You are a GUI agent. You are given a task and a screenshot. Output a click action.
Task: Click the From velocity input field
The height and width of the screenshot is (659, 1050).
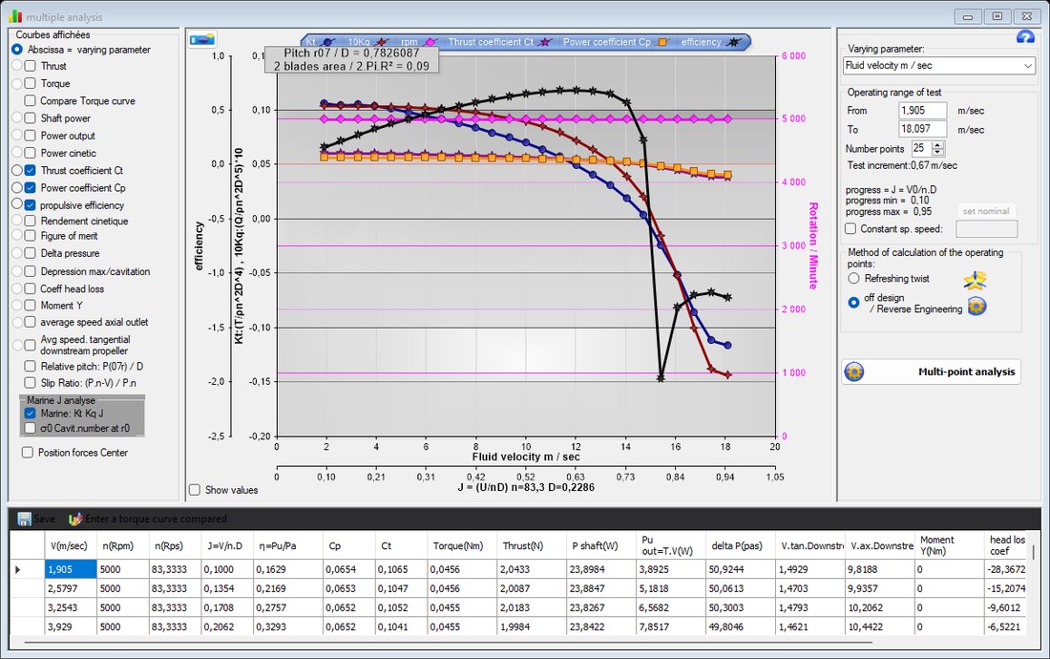(923, 111)
